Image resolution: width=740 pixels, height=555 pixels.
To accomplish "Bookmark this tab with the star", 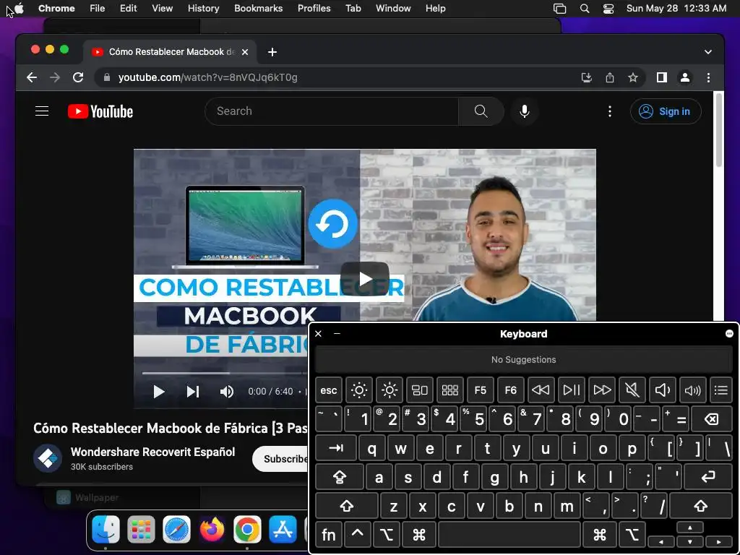I will pos(633,77).
